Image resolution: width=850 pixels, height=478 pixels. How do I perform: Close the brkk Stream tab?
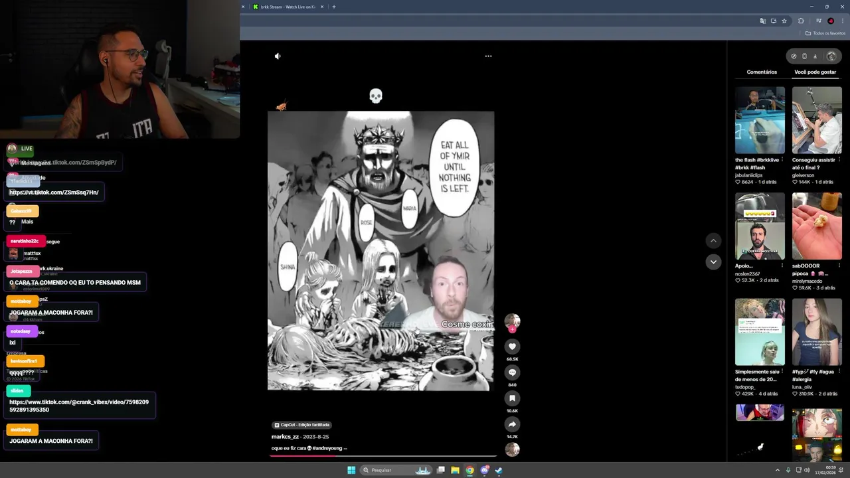click(x=322, y=7)
